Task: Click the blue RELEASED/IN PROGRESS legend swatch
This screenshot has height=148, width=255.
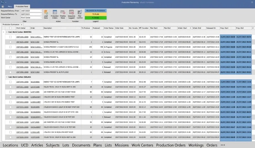Action: point(96,11)
